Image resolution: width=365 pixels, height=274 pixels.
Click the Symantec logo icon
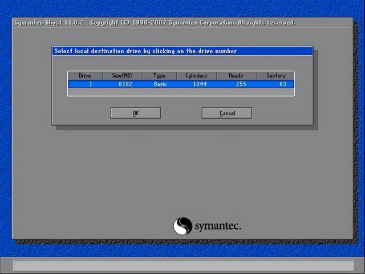[x=182, y=226]
